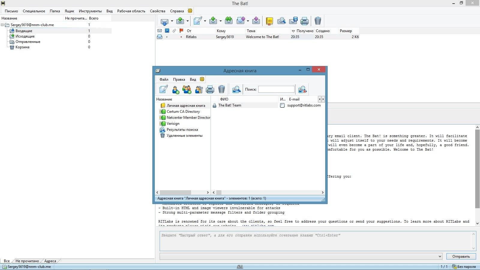Image resolution: width=480 pixels, height=270 pixels.
Task: Click the create new message quill icon
Action: click(198, 21)
